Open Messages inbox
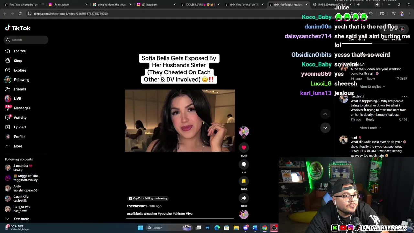The width and height of the screenshot is (414, 233). pyautogui.click(x=22, y=108)
